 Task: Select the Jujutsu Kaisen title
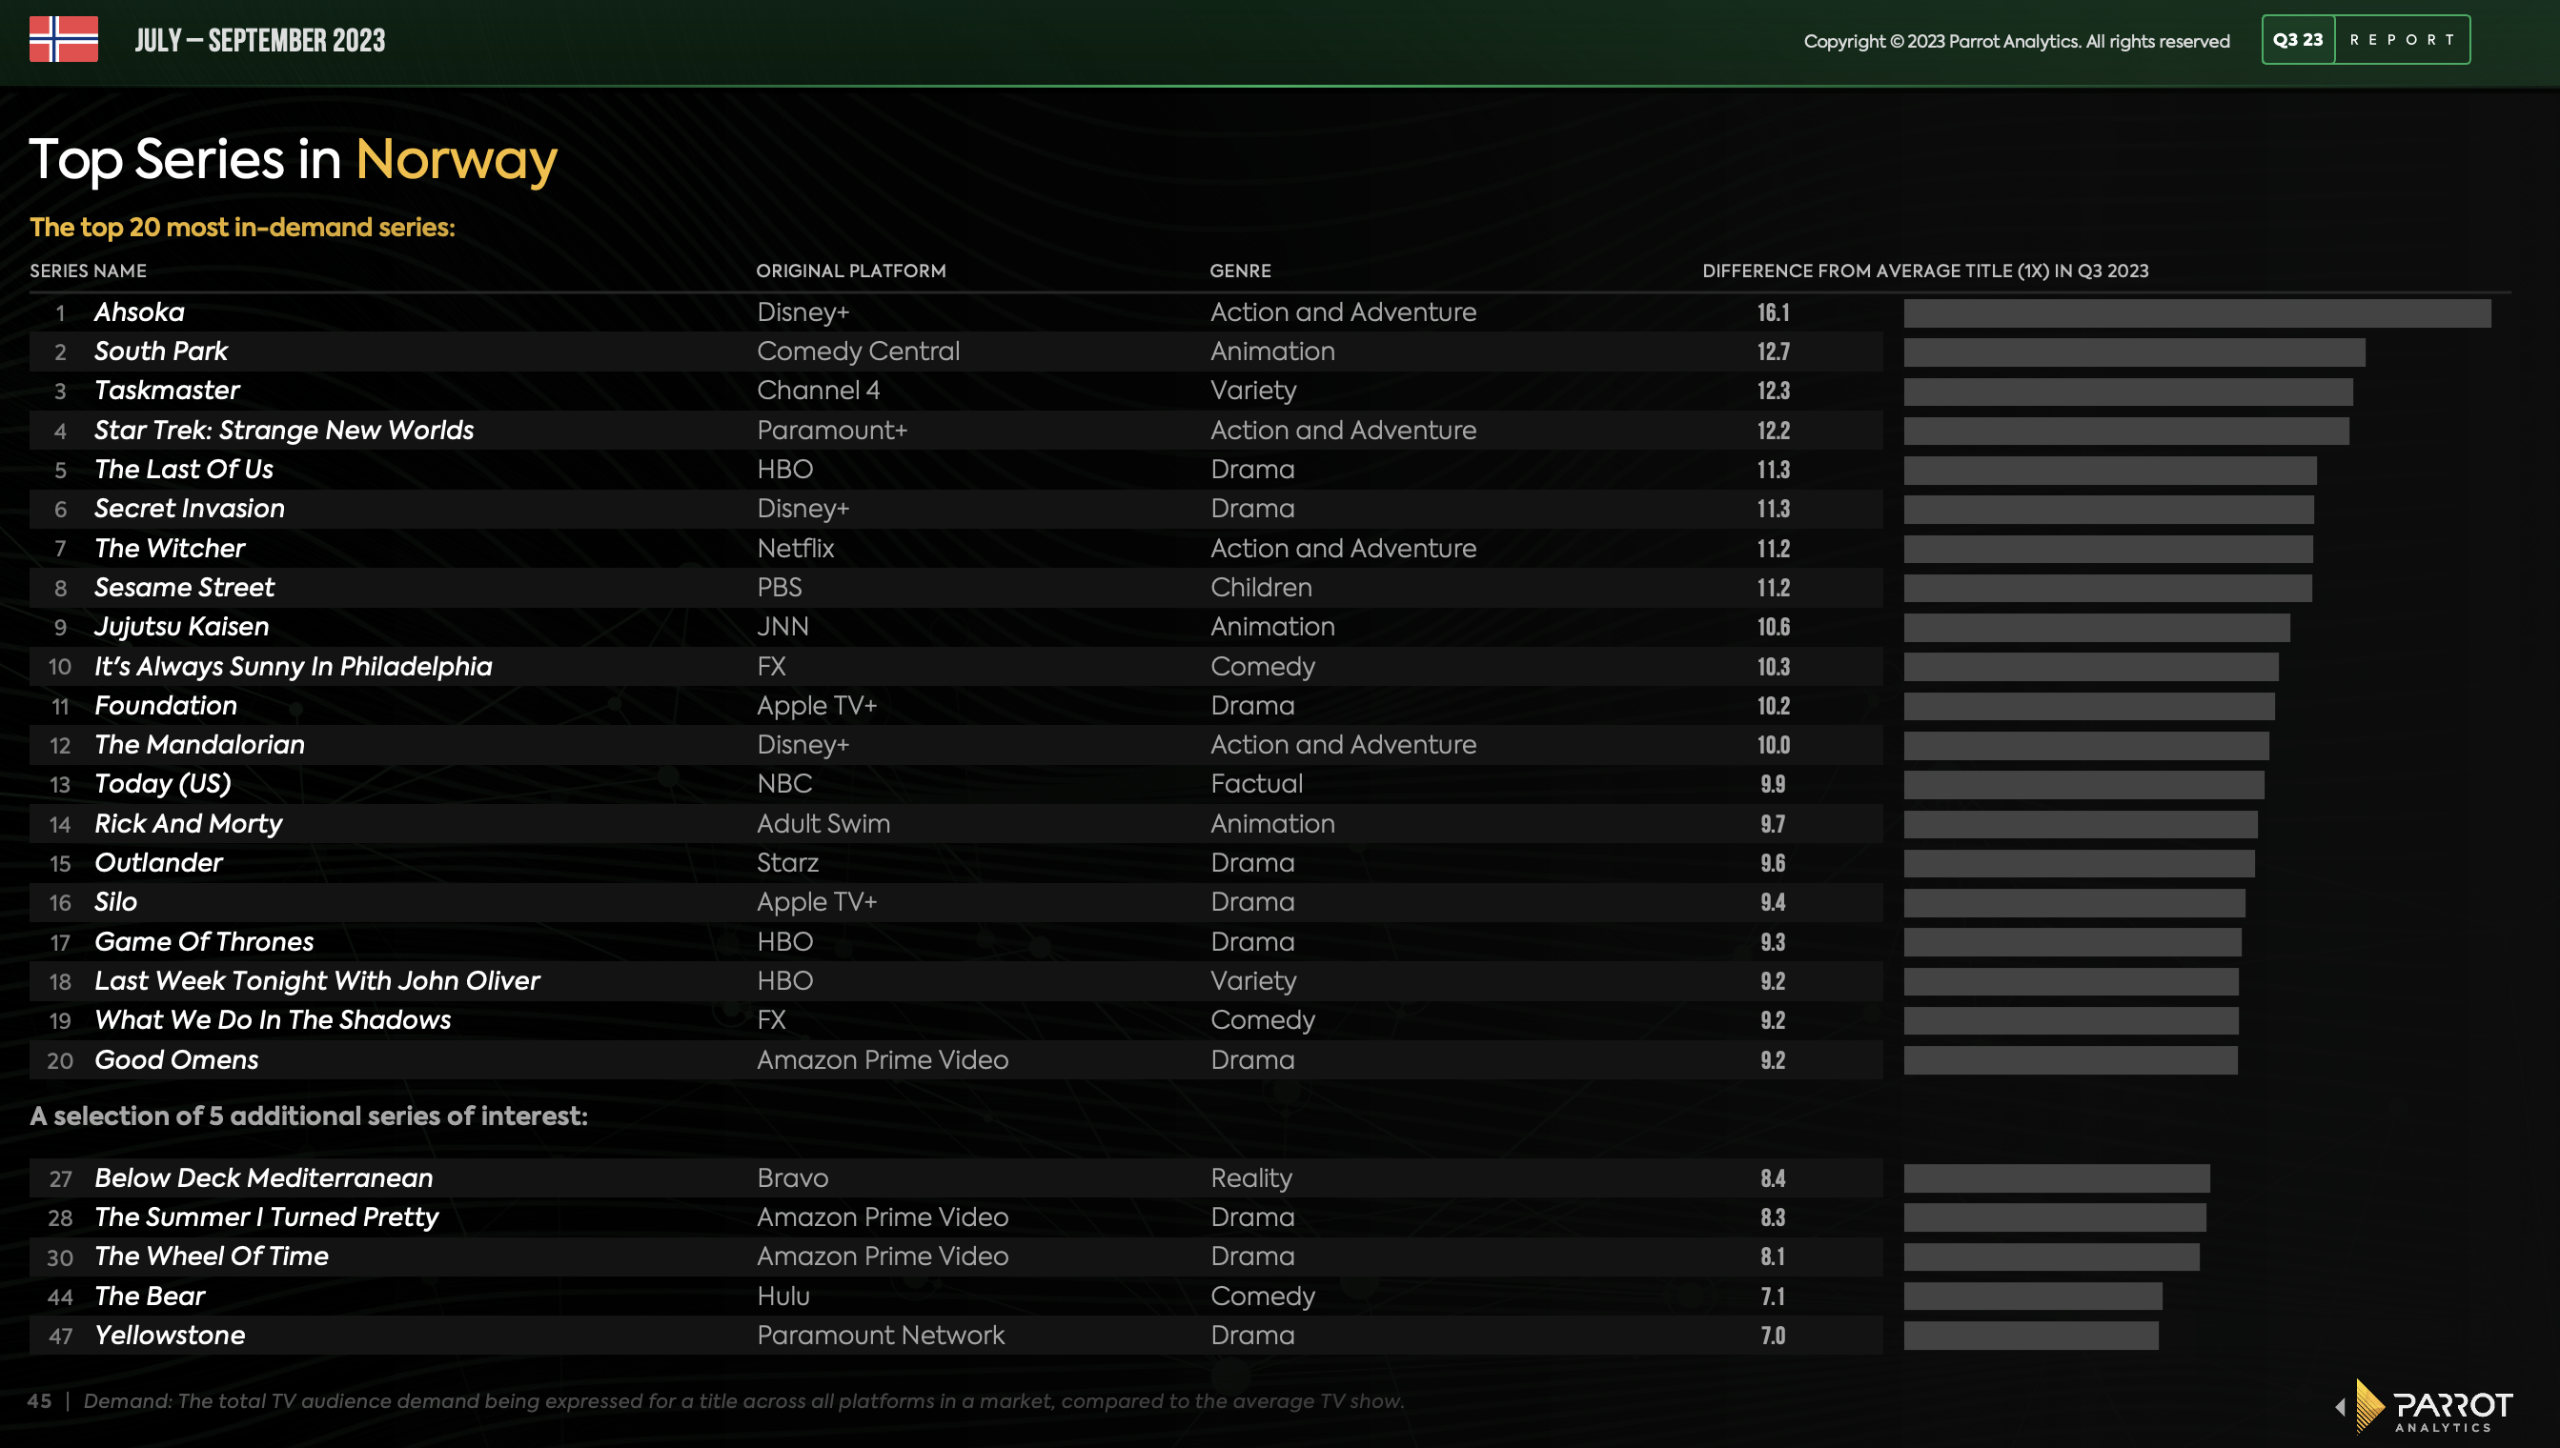pos(181,627)
